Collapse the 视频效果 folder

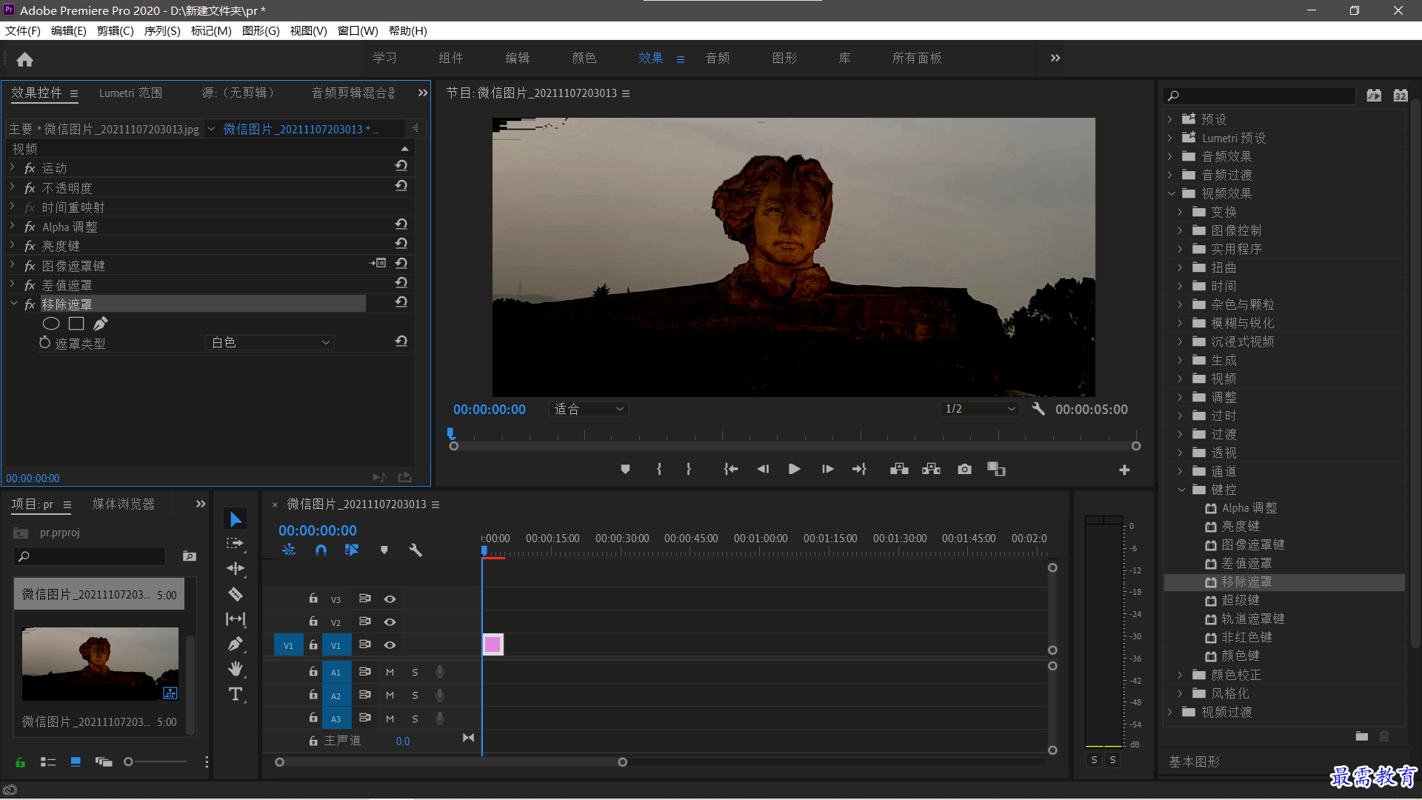point(1172,193)
